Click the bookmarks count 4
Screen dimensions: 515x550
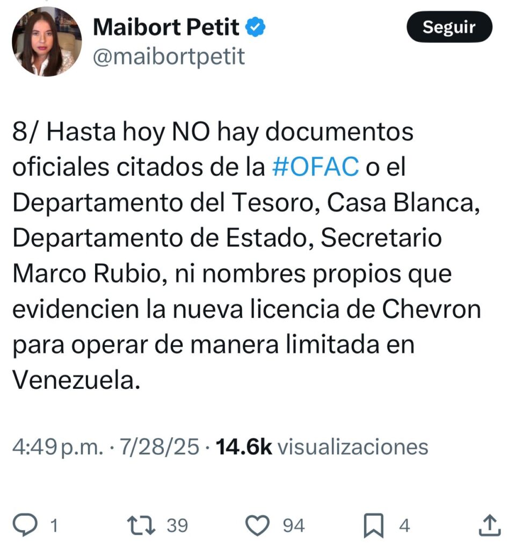(x=404, y=525)
